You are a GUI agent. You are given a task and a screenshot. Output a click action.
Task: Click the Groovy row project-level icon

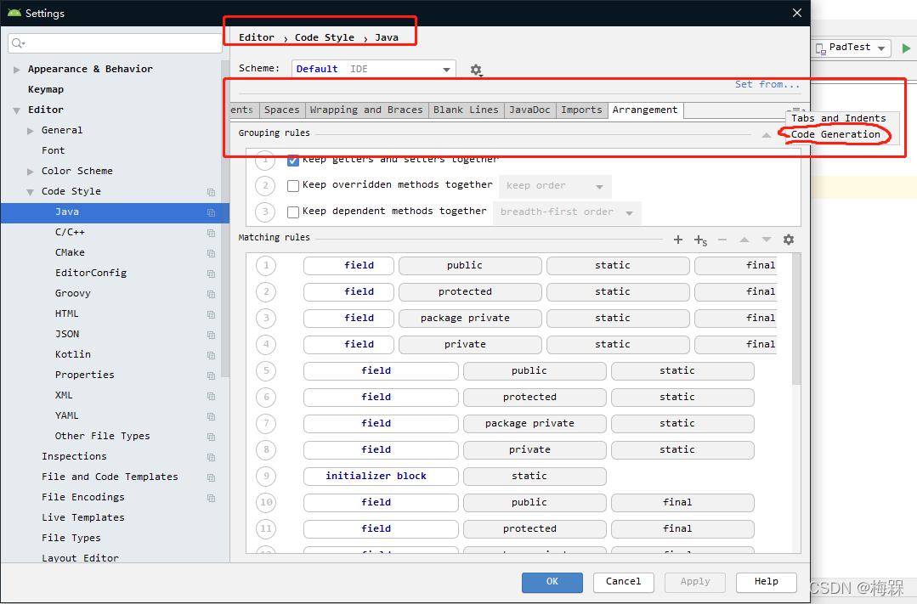click(211, 294)
